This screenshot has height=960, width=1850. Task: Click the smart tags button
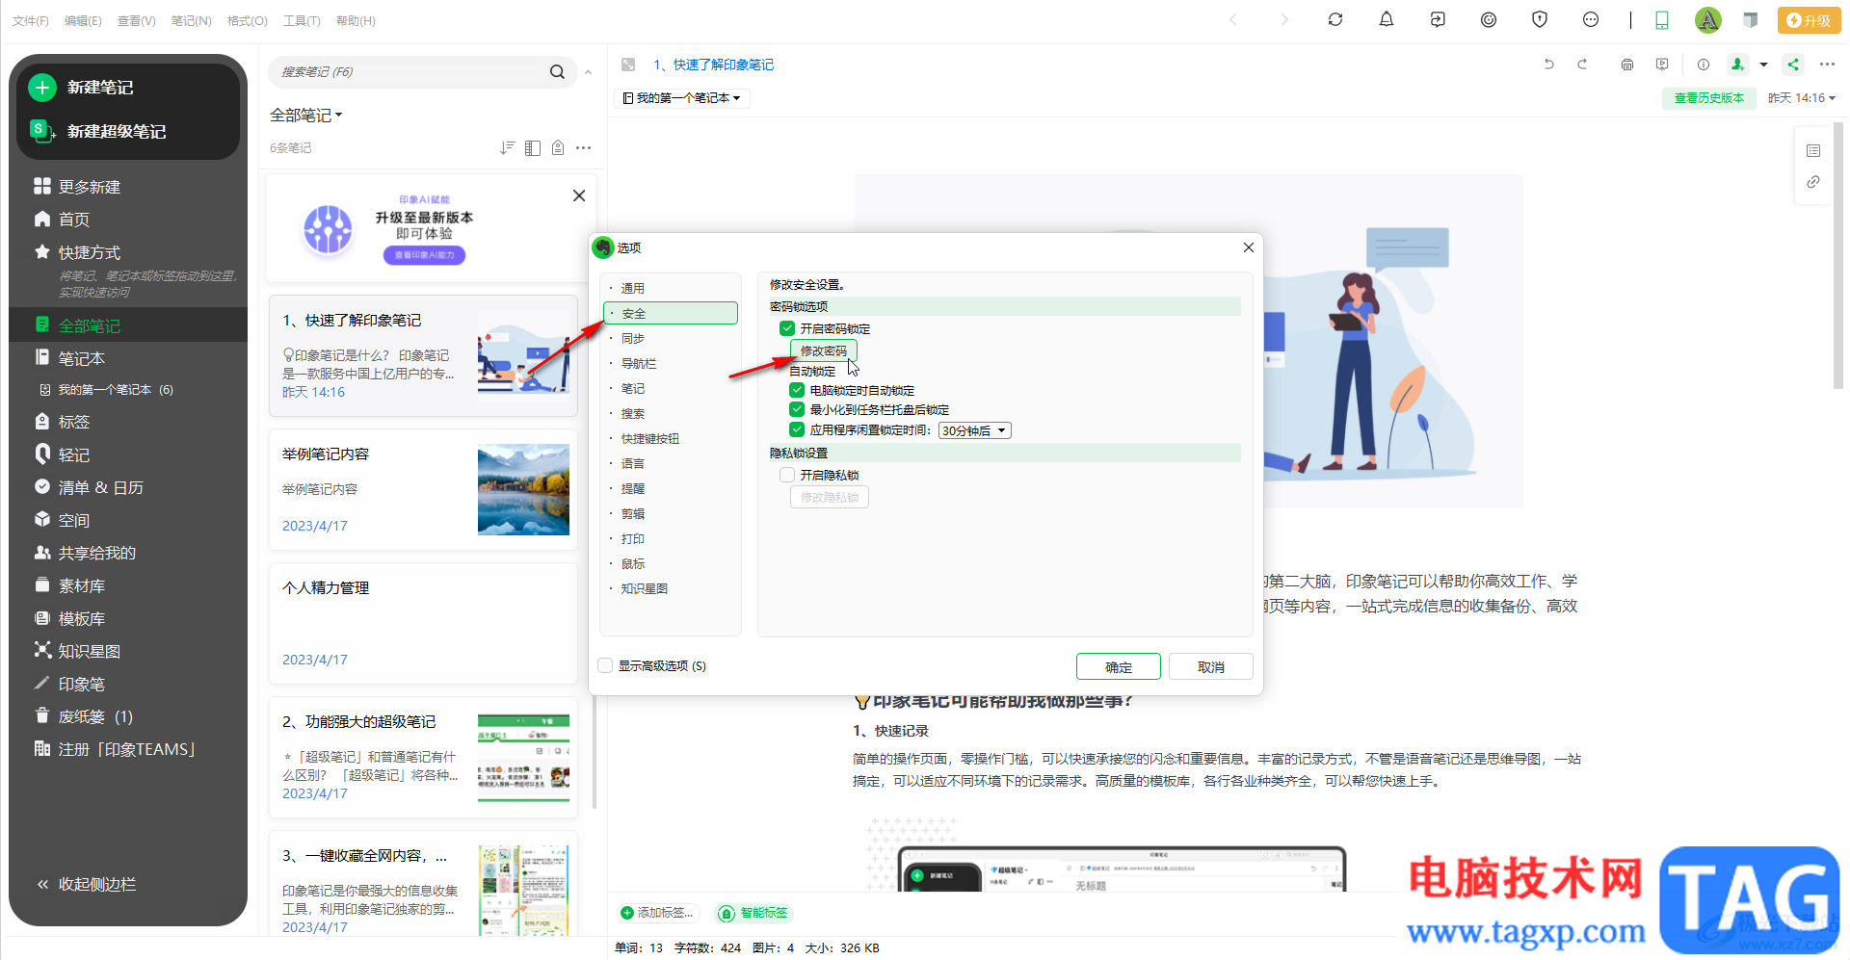click(x=753, y=912)
